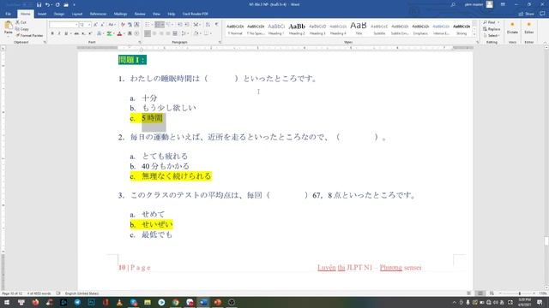Toggle the bulleted list

click(x=148, y=25)
